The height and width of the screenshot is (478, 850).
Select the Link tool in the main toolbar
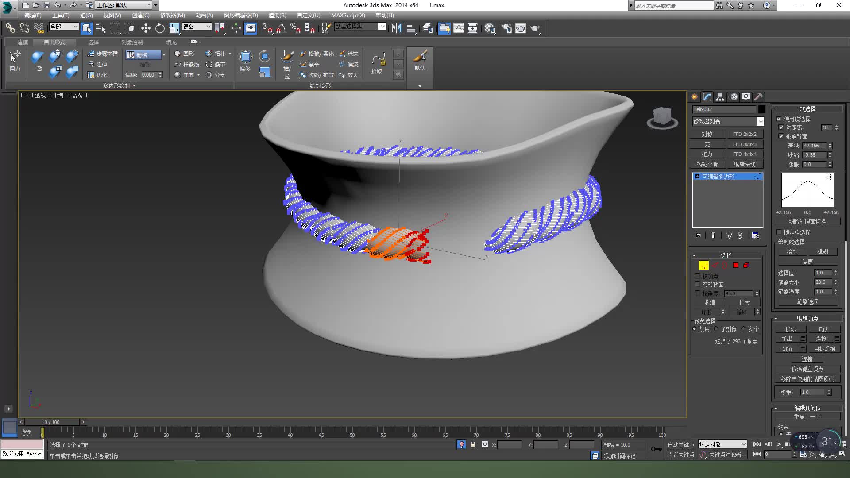coord(10,28)
